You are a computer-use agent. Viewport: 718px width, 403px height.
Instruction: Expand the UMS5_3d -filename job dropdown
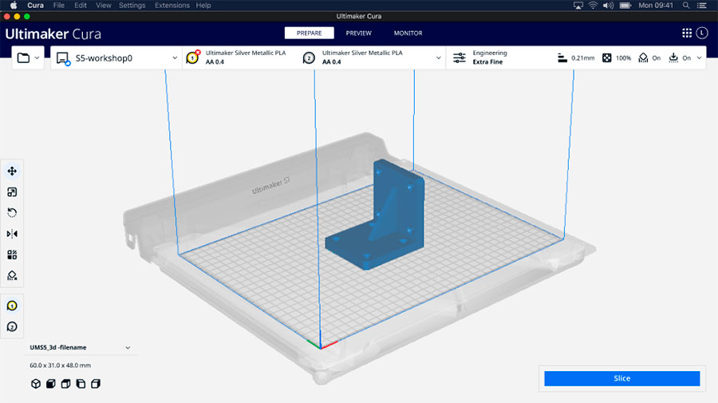point(128,348)
